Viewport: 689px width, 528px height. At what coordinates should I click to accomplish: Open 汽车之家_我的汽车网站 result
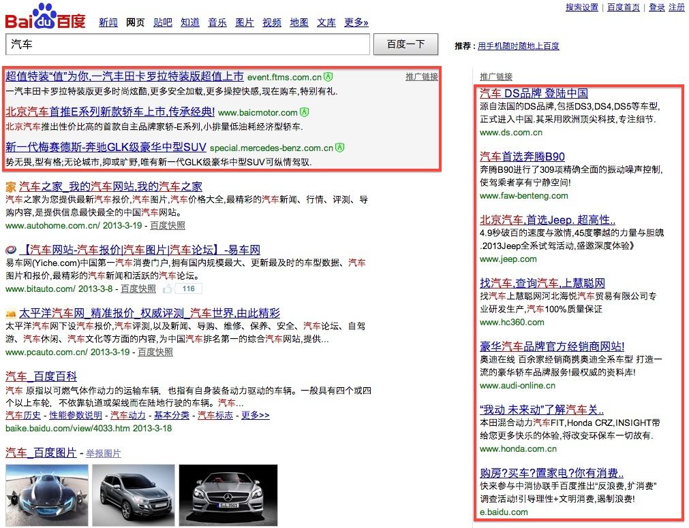coord(110,187)
